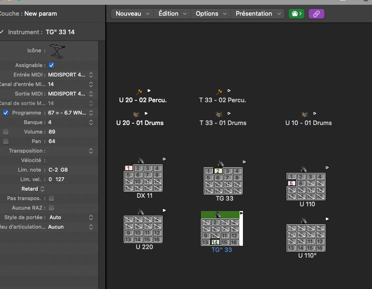Select the T 33 - 02 Percu. percussion icon
The height and width of the screenshot is (289, 372).
tap(219, 92)
